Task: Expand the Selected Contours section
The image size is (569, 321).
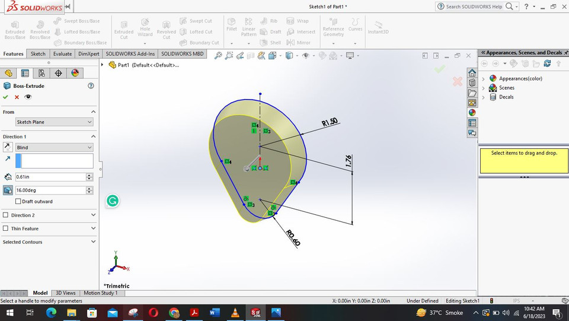Action: [x=93, y=242]
